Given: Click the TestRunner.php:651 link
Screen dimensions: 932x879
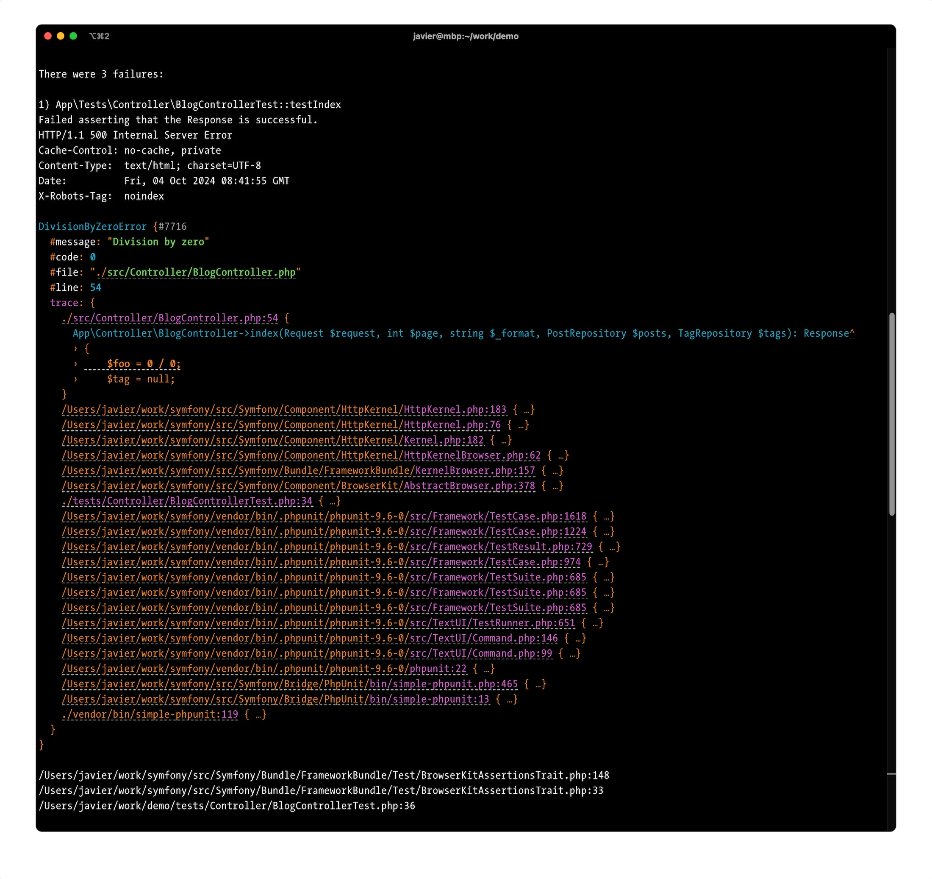Looking at the screenshot, I should [x=318, y=623].
